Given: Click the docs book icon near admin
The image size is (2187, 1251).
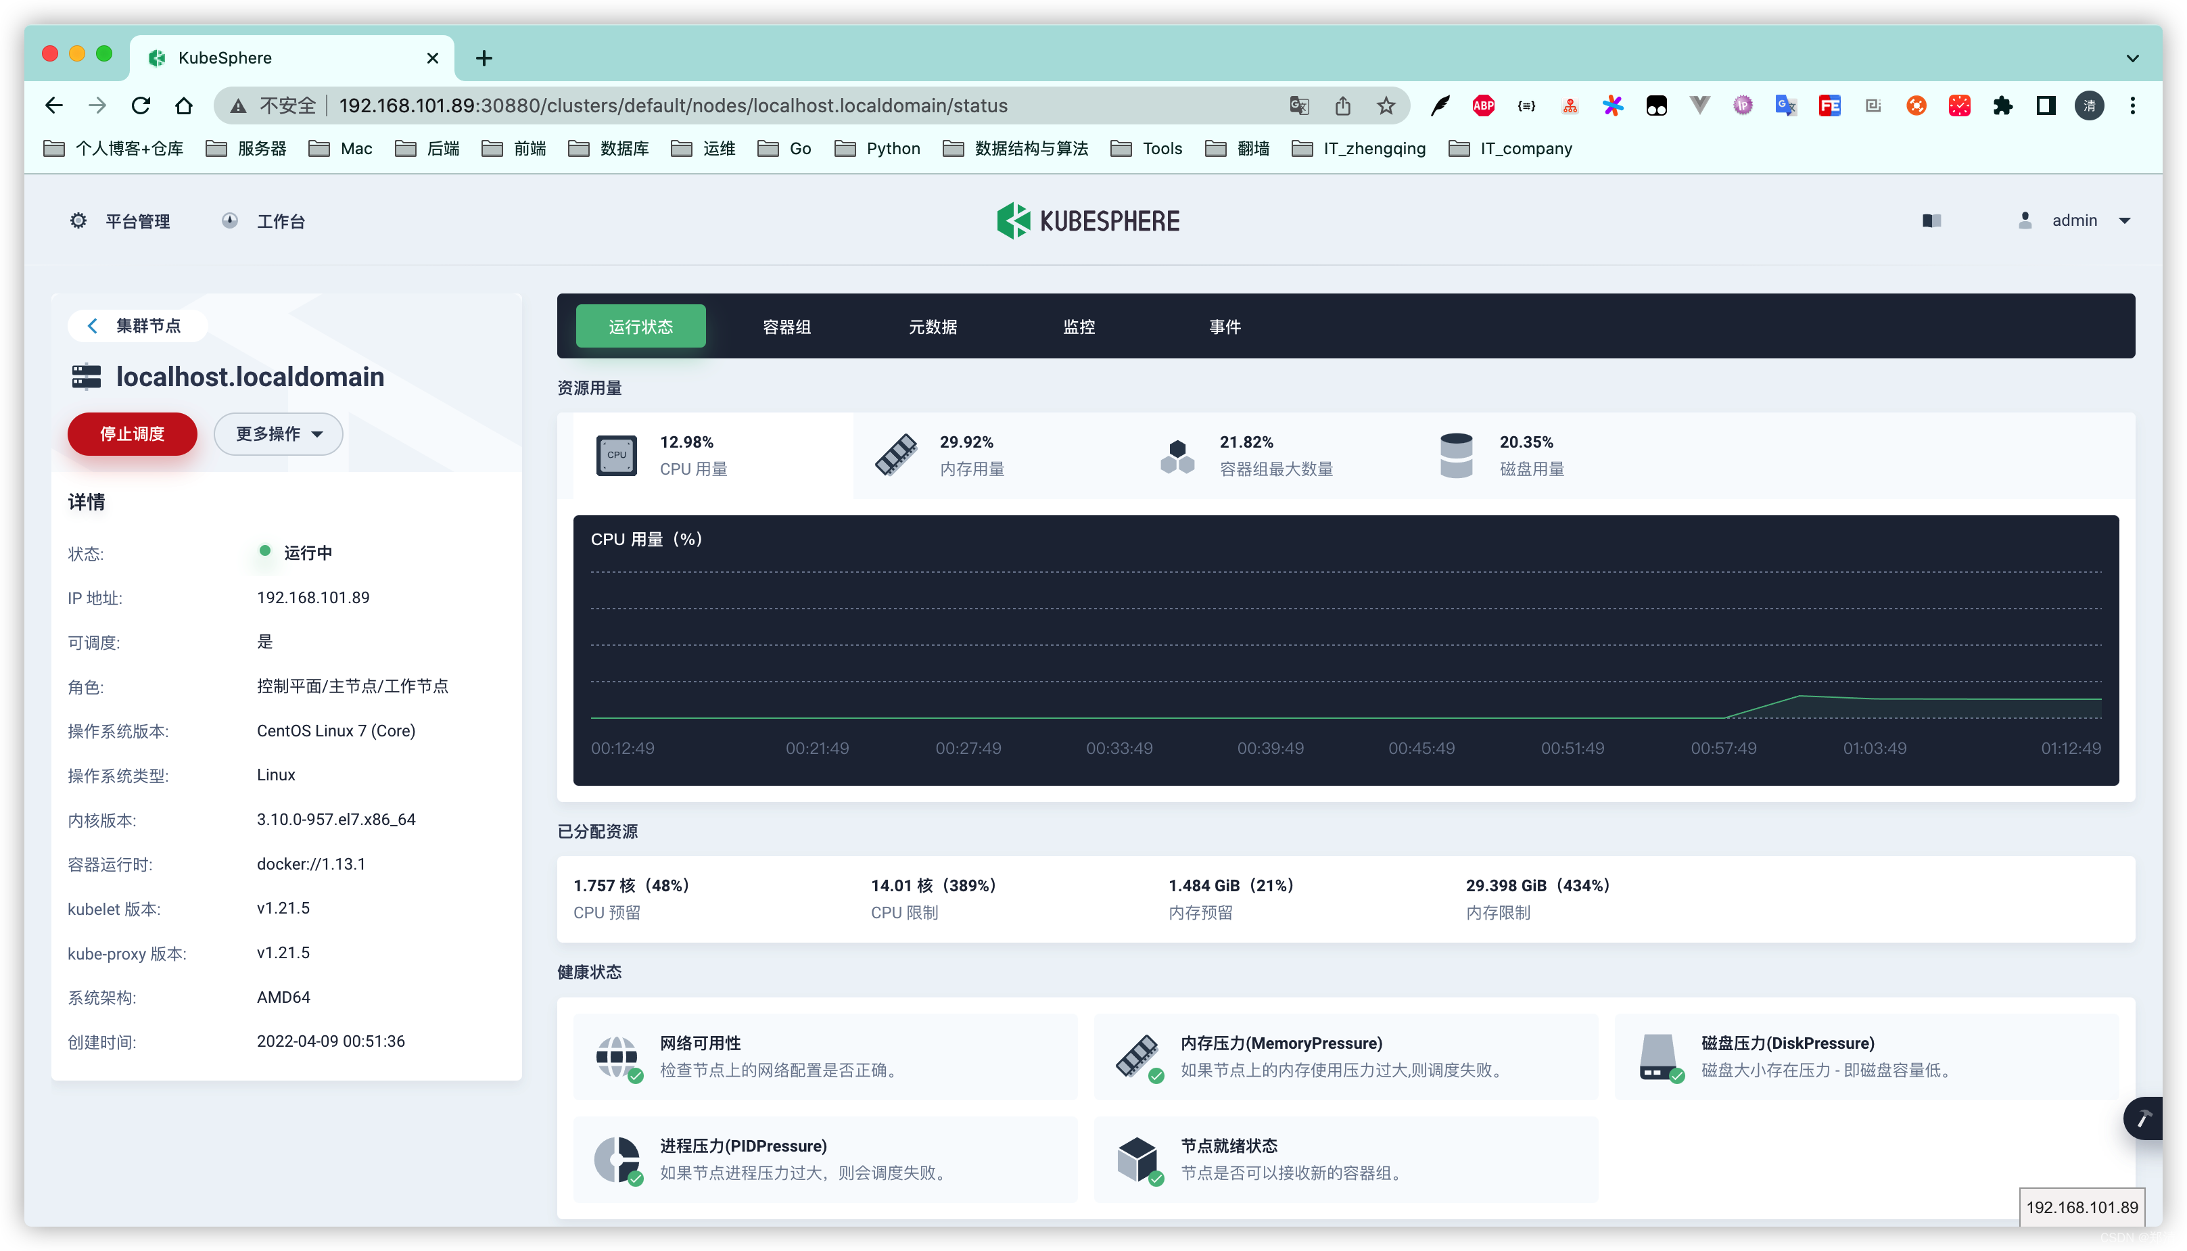Looking at the screenshot, I should (1932, 221).
